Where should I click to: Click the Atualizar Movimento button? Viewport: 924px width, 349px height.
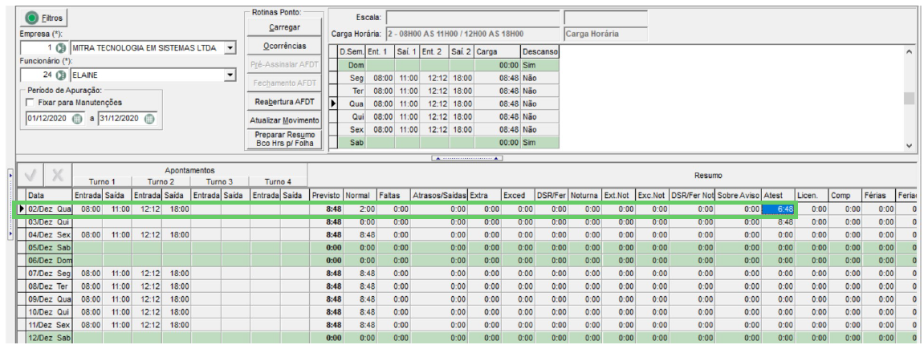(285, 120)
